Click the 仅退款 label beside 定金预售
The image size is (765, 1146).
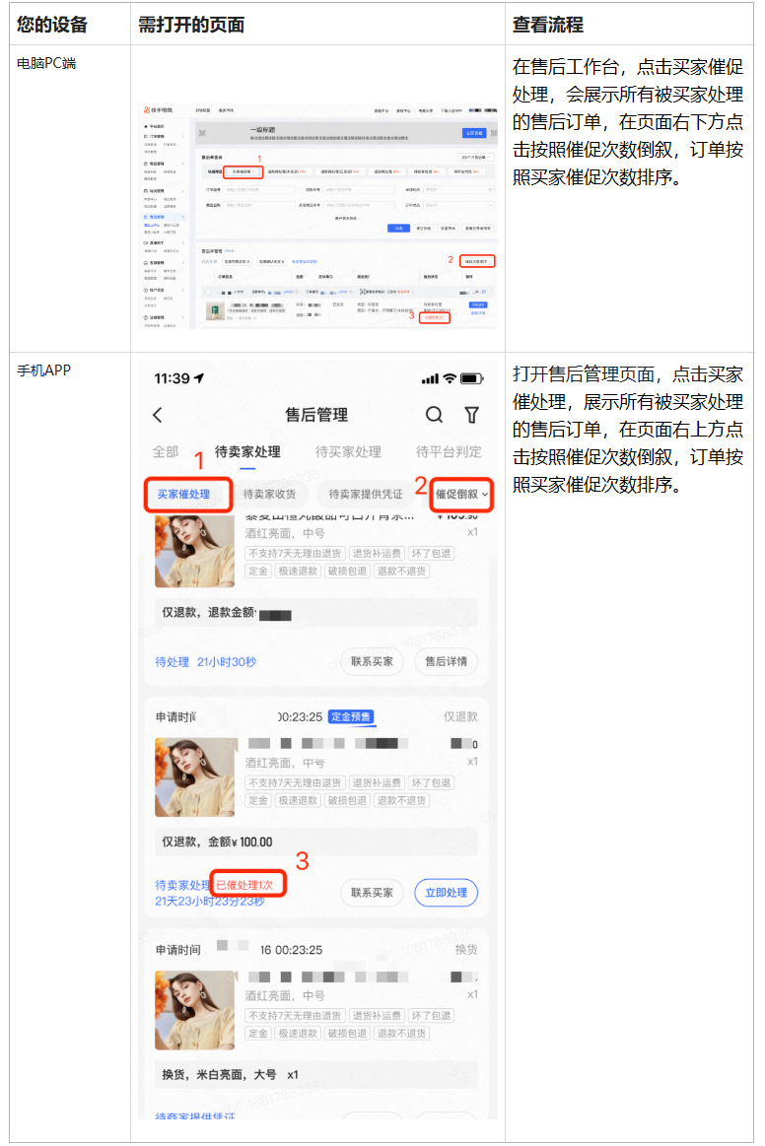pyautogui.click(x=460, y=717)
